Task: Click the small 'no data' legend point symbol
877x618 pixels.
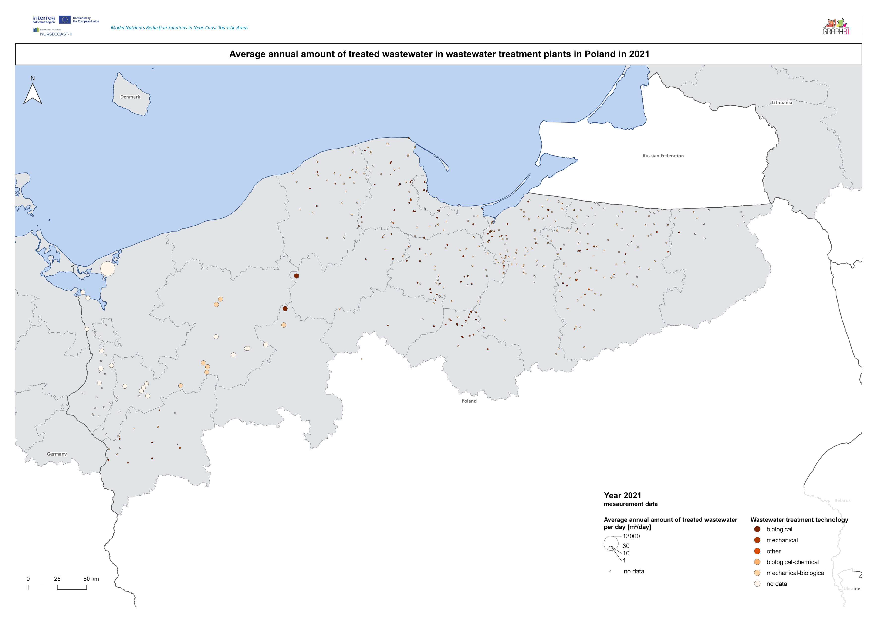Action: point(610,572)
